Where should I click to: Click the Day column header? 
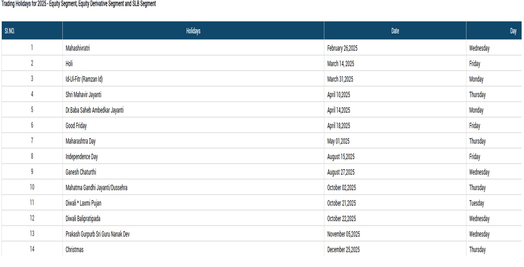pyautogui.click(x=513, y=31)
